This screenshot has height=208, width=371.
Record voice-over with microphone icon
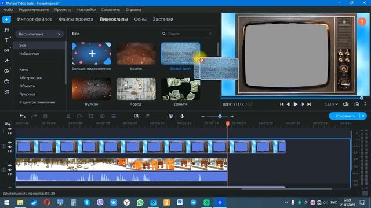tap(182, 116)
